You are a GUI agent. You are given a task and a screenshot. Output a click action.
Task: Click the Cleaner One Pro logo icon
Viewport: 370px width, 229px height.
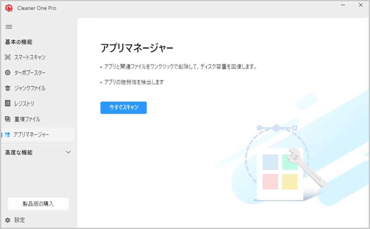[x=9, y=8]
